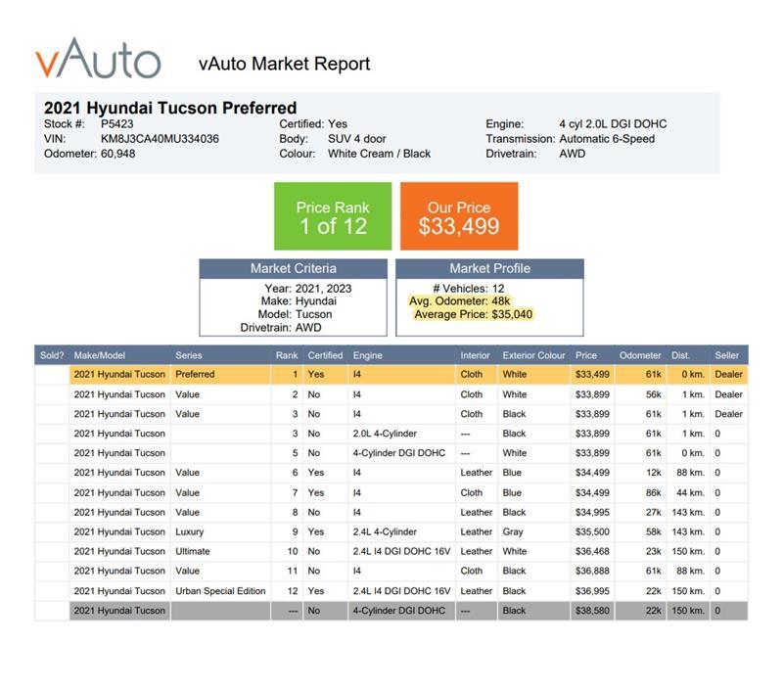Sort by the Certified column header
The image size is (783, 690).
pos(325,355)
